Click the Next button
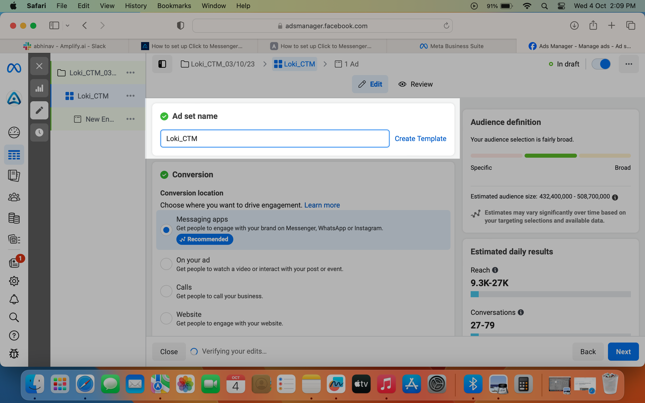 click(x=623, y=352)
